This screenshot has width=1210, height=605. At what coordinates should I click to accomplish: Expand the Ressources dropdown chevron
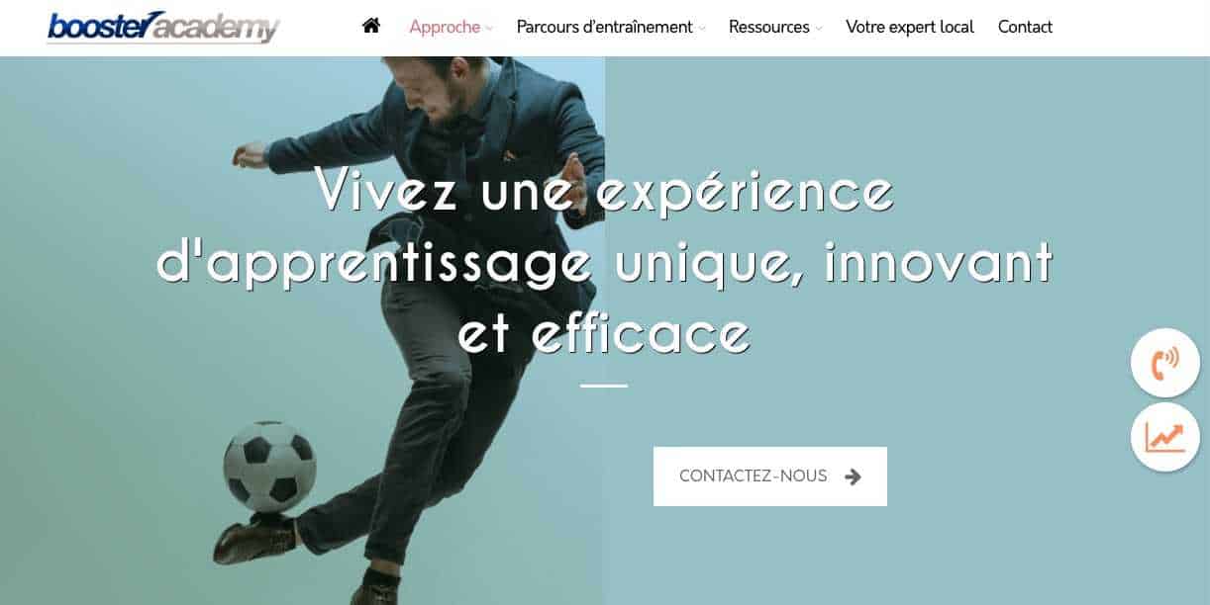(x=819, y=29)
